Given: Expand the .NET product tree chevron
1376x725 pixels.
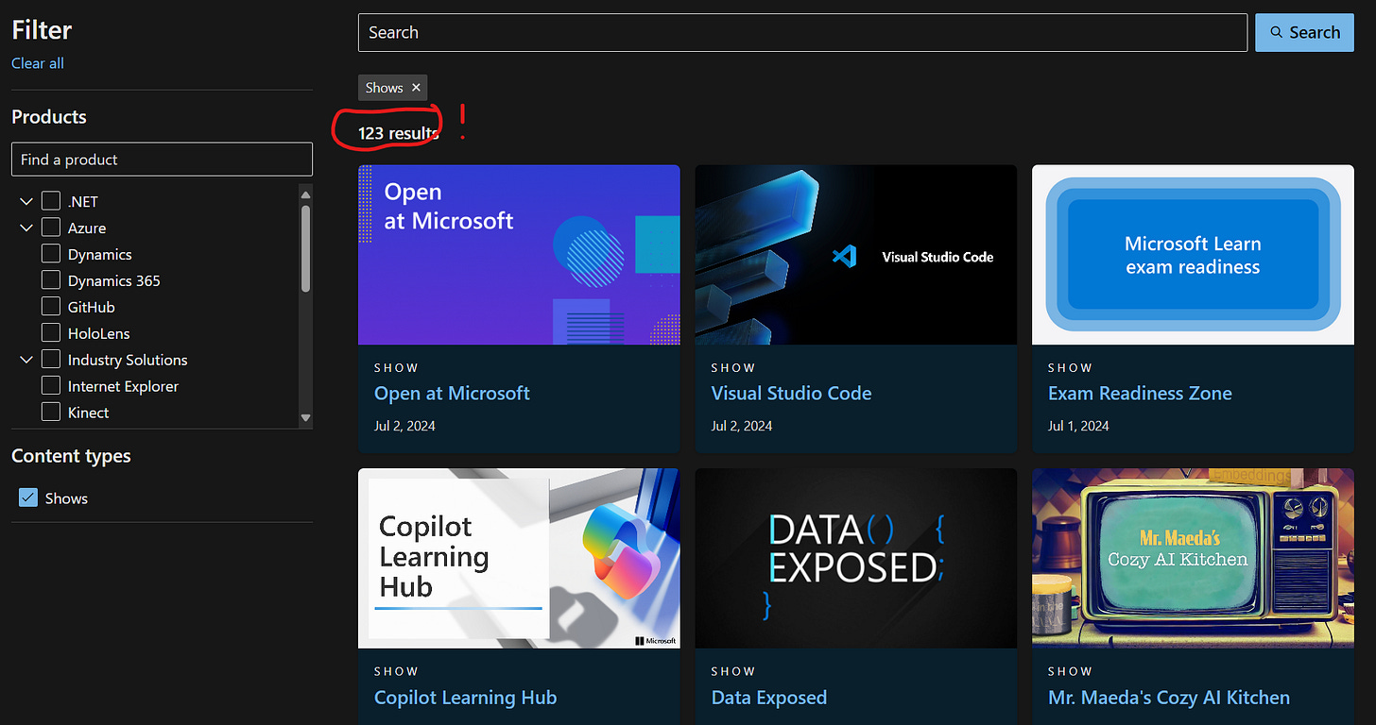Looking at the screenshot, I should (26, 201).
